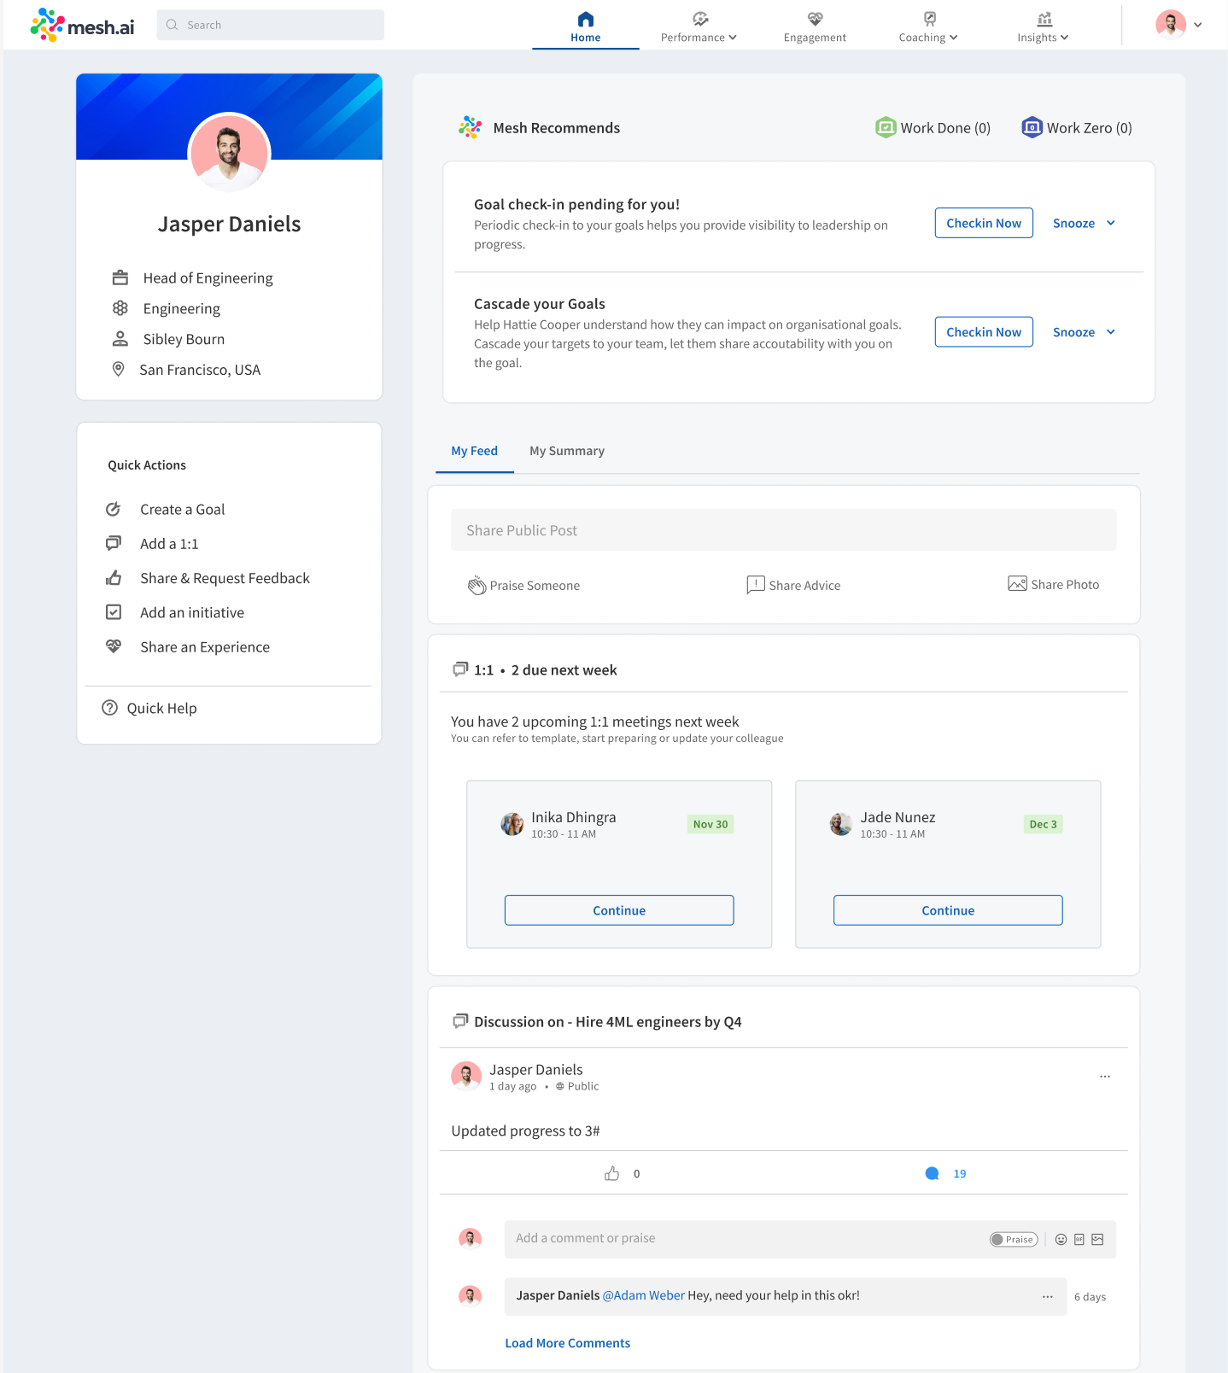Click the Add a 1:1 chat icon

point(113,543)
